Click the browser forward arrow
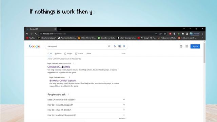Screen dimensions: 217x122 tap(32, 34)
